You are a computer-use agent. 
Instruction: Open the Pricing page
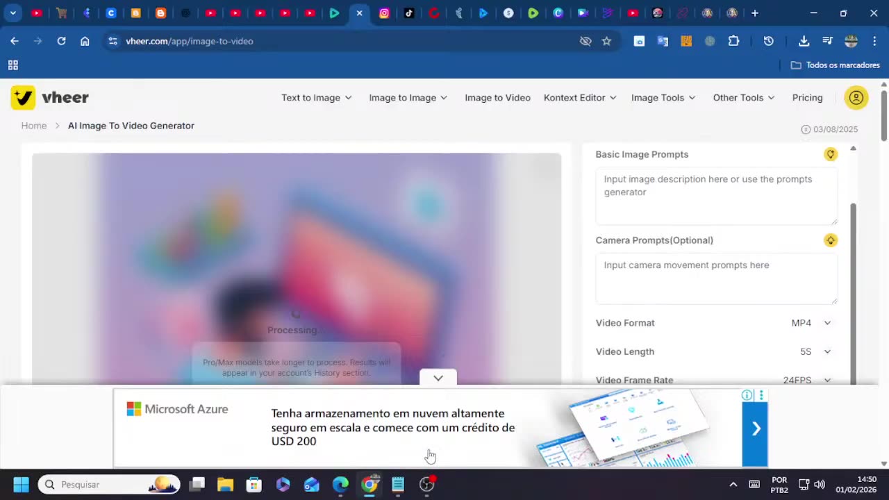[x=807, y=98]
